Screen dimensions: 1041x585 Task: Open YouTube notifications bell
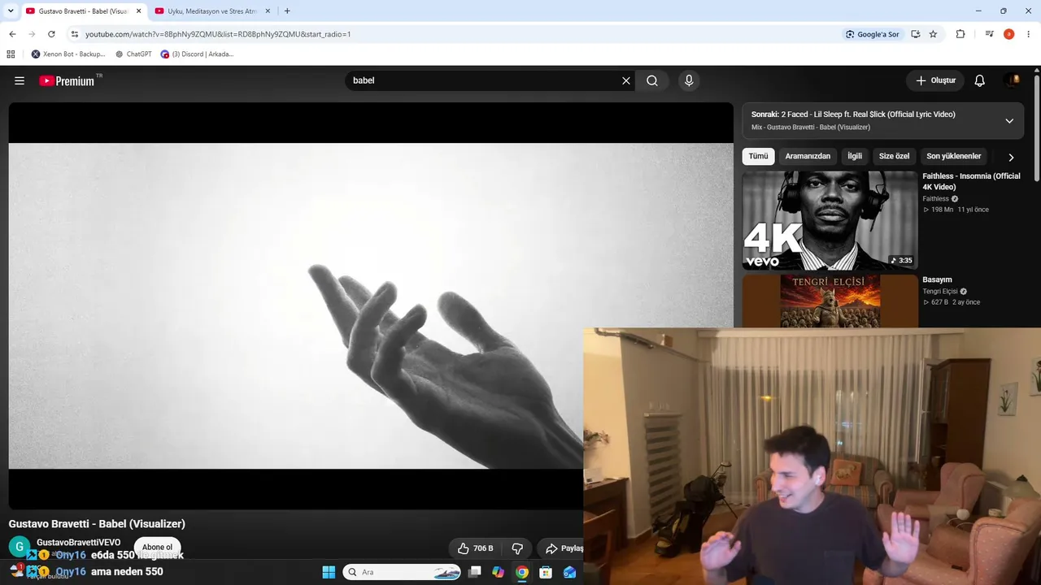[x=980, y=80]
